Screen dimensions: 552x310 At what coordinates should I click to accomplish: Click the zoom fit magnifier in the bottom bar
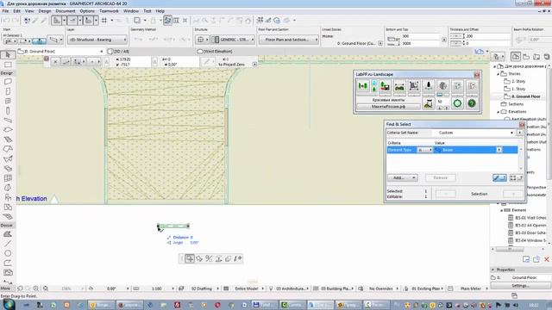tap(46, 288)
